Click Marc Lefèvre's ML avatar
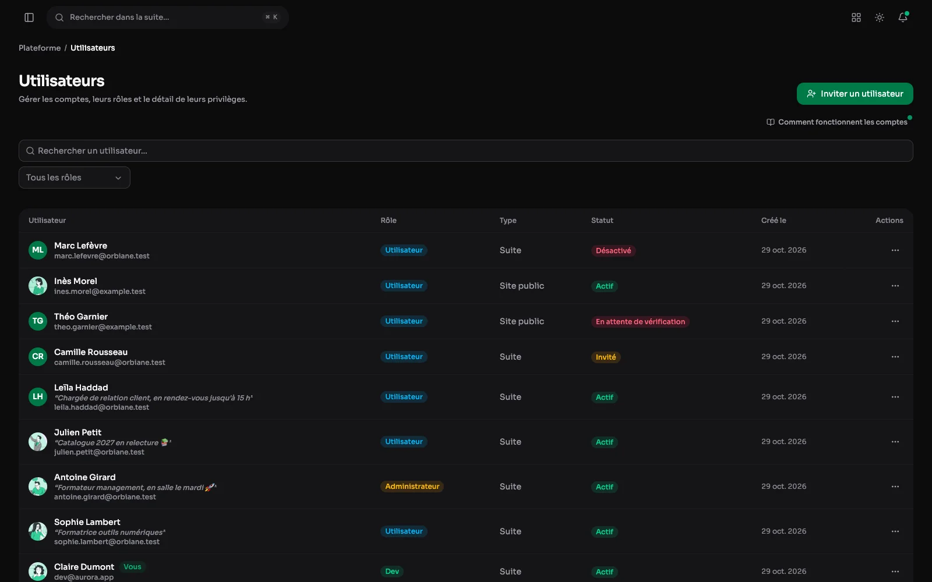The height and width of the screenshot is (582, 932). tap(38, 250)
